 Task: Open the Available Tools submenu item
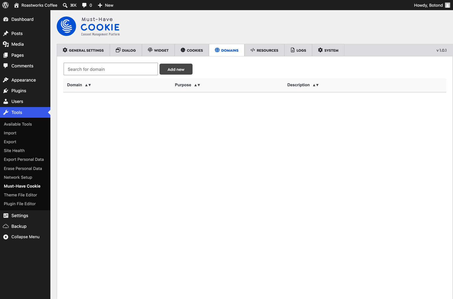18,124
